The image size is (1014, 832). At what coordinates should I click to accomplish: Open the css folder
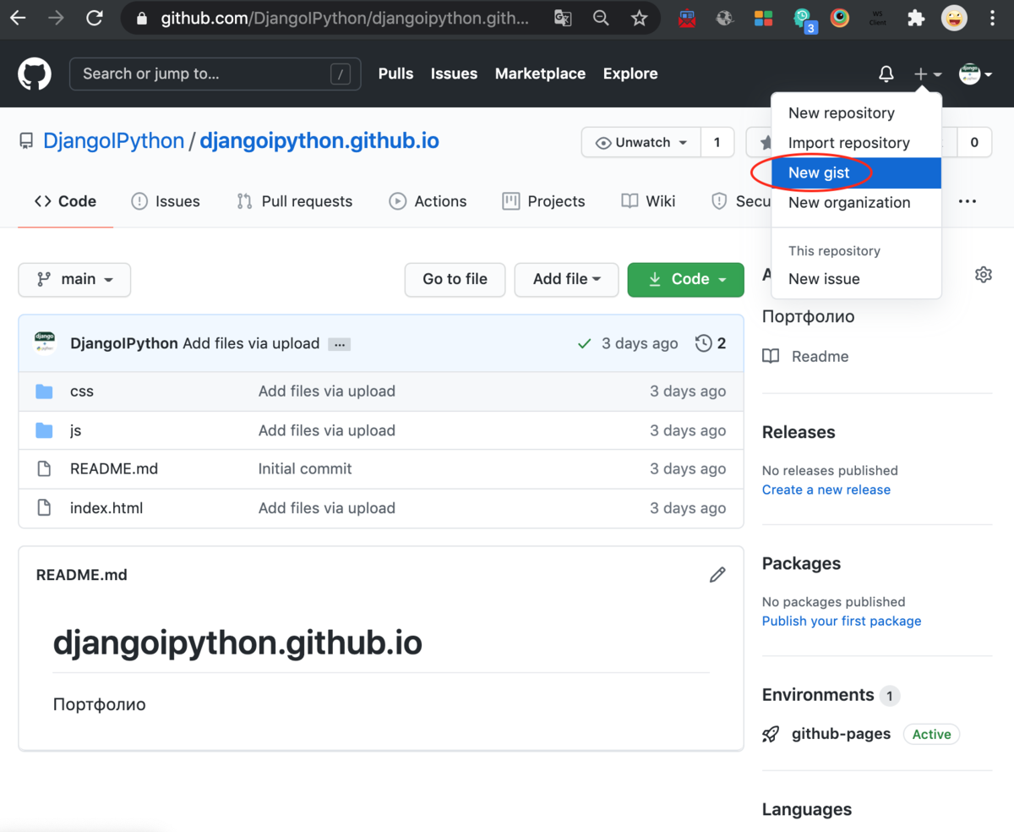coord(82,391)
